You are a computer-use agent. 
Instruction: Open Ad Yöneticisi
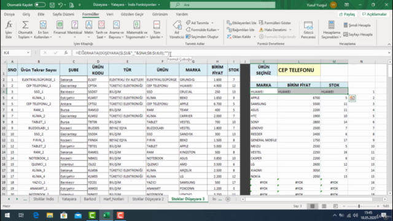[x=177, y=29]
